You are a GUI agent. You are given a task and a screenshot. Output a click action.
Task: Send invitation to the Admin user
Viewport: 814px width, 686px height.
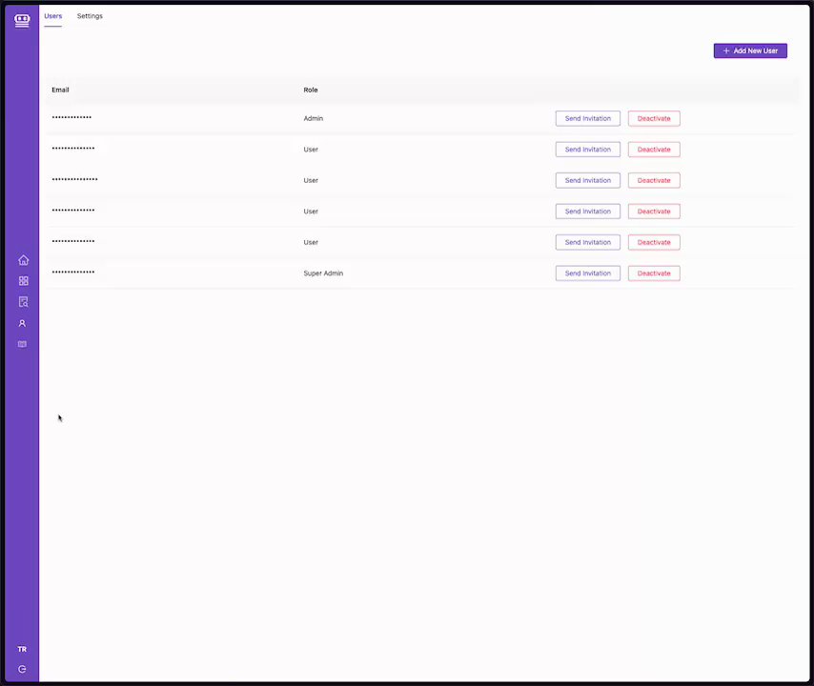(588, 118)
